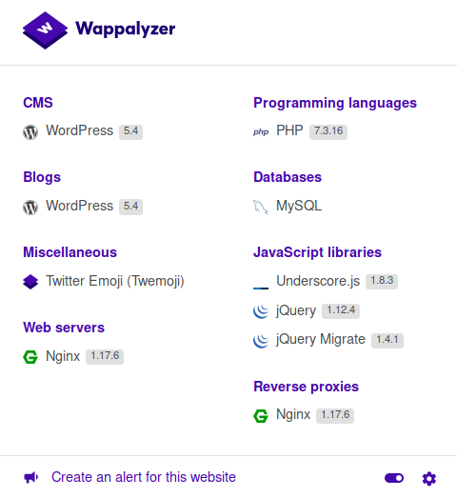457x498 pixels.
Task: Click the Nginx icon under Web servers
Action: [30, 357]
